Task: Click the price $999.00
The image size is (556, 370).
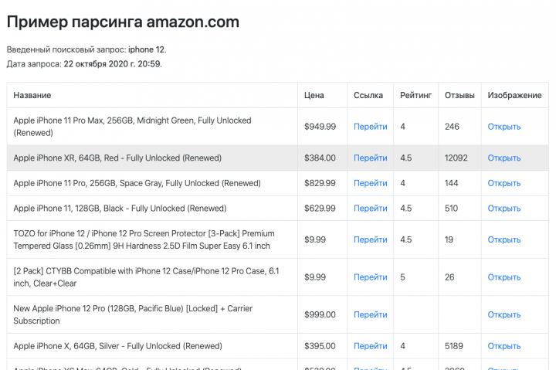Action: 320,314
